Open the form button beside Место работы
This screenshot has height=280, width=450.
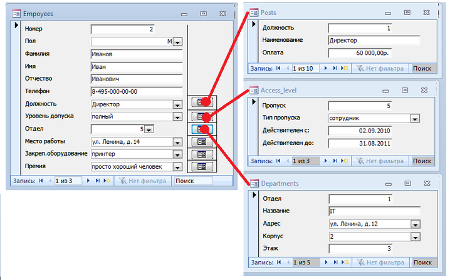coord(202,142)
